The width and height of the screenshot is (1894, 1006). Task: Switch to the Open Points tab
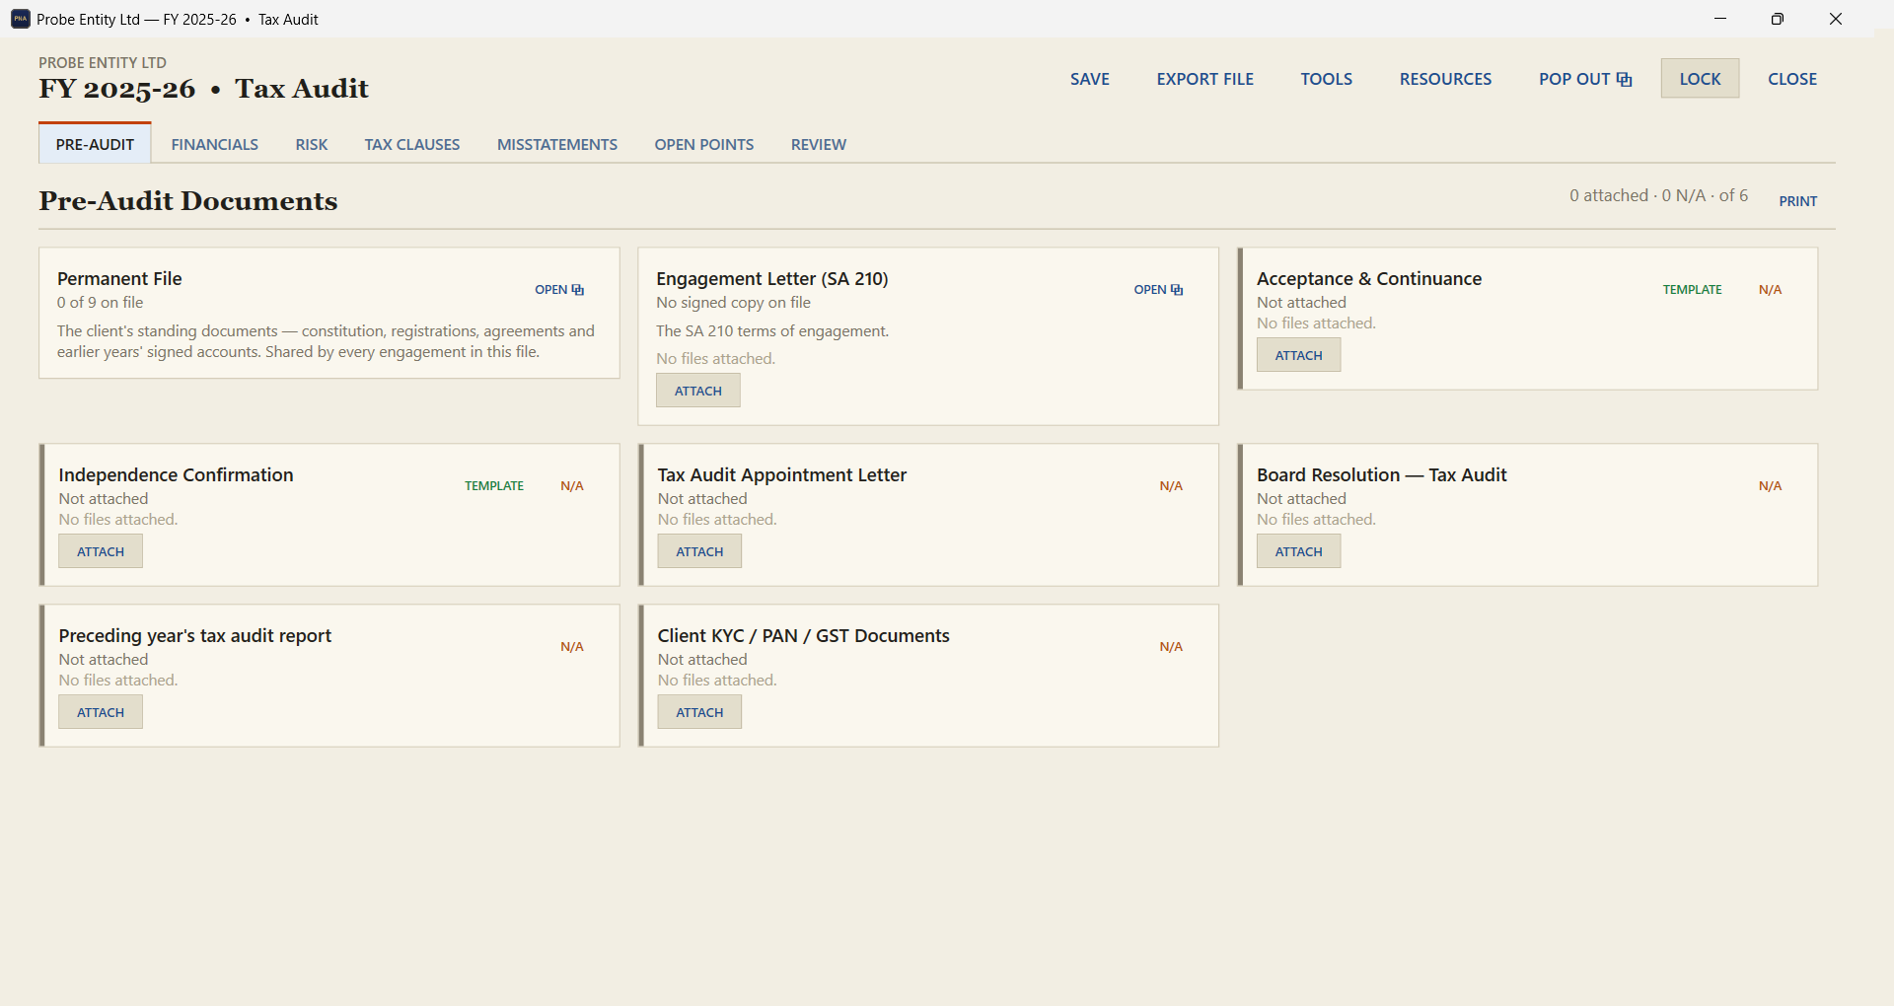click(x=703, y=144)
